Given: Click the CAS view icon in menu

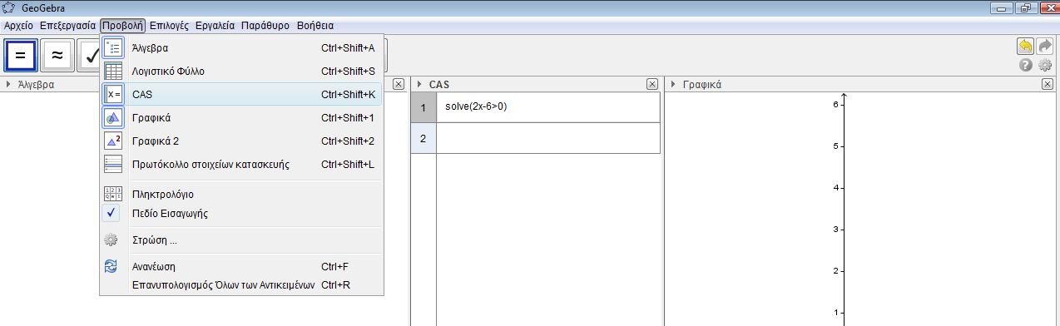Looking at the screenshot, I should click(113, 95).
